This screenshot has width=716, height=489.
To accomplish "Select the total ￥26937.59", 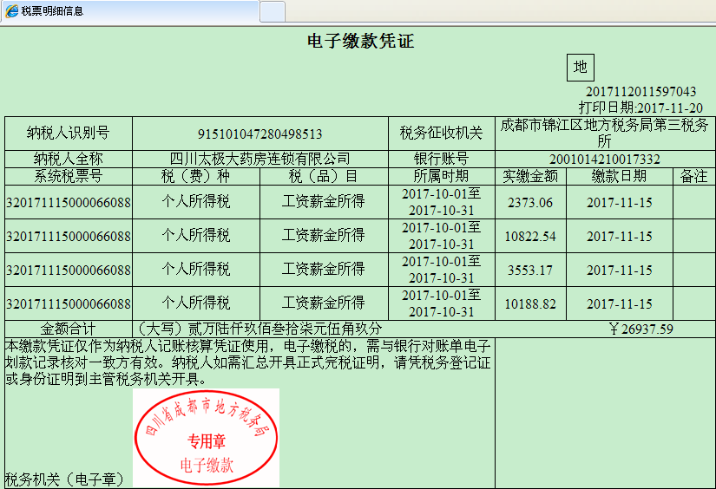I will [x=641, y=329].
